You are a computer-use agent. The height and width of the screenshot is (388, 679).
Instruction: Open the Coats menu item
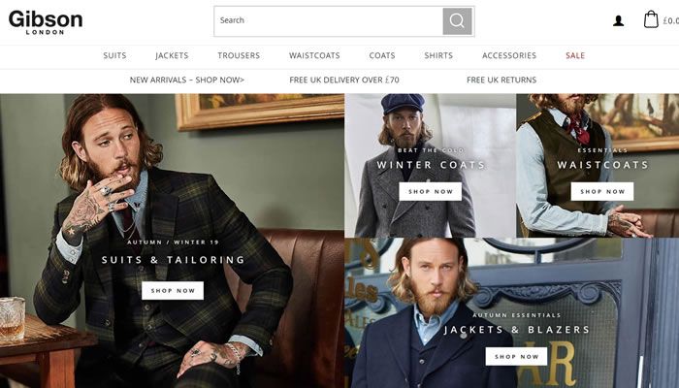coord(382,55)
